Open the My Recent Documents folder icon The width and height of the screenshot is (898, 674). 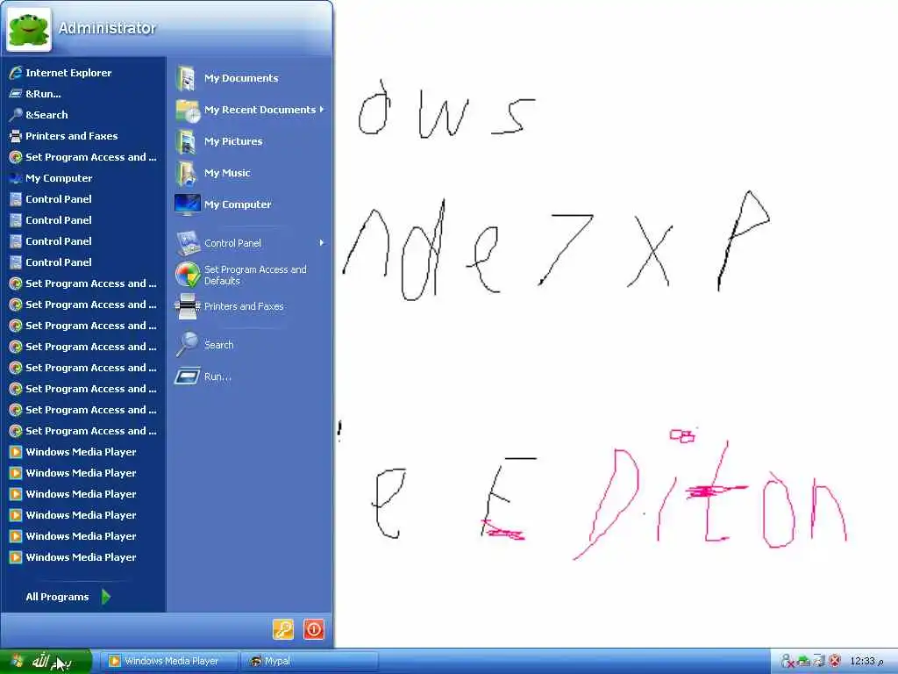pos(188,110)
